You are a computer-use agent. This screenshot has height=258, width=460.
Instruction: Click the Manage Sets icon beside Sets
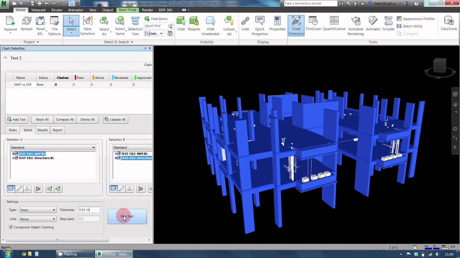pyautogui.click(x=170, y=33)
